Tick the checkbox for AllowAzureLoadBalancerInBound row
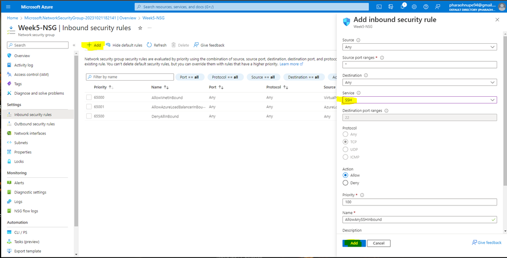The height and width of the screenshot is (258, 507). point(89,107)
